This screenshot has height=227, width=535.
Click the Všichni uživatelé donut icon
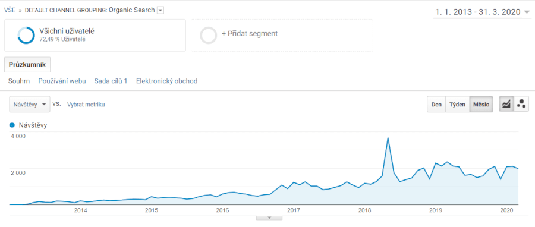click(26, 35)
